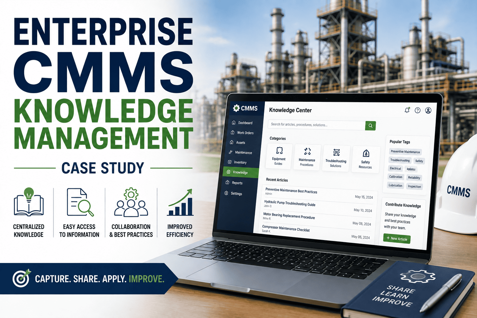Click the May 05, 2024 date

[361, 237]
